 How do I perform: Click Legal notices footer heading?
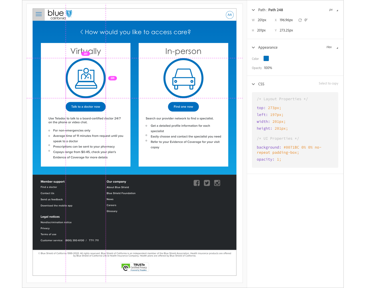click(50, 217)
